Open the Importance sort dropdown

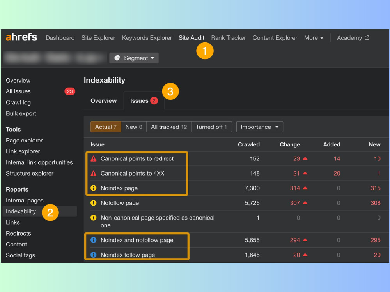(x=259, y=127)
